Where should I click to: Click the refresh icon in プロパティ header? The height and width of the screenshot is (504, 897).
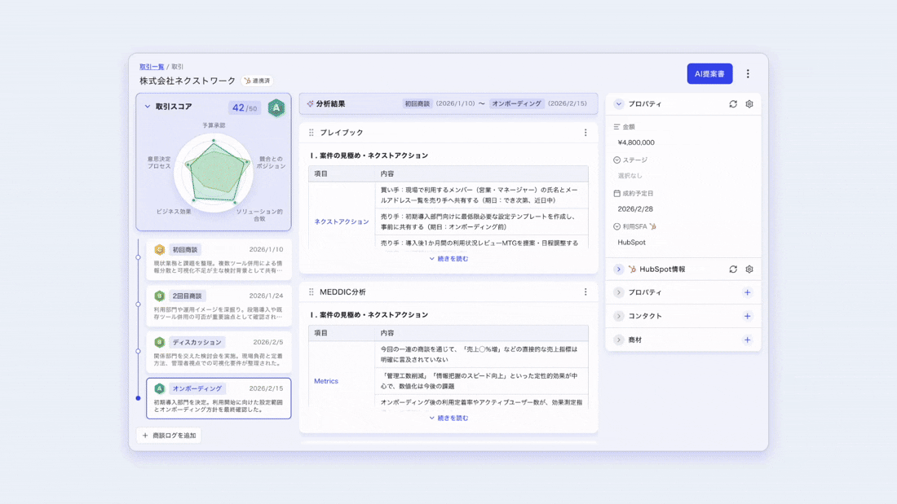[x=733, y=104]
